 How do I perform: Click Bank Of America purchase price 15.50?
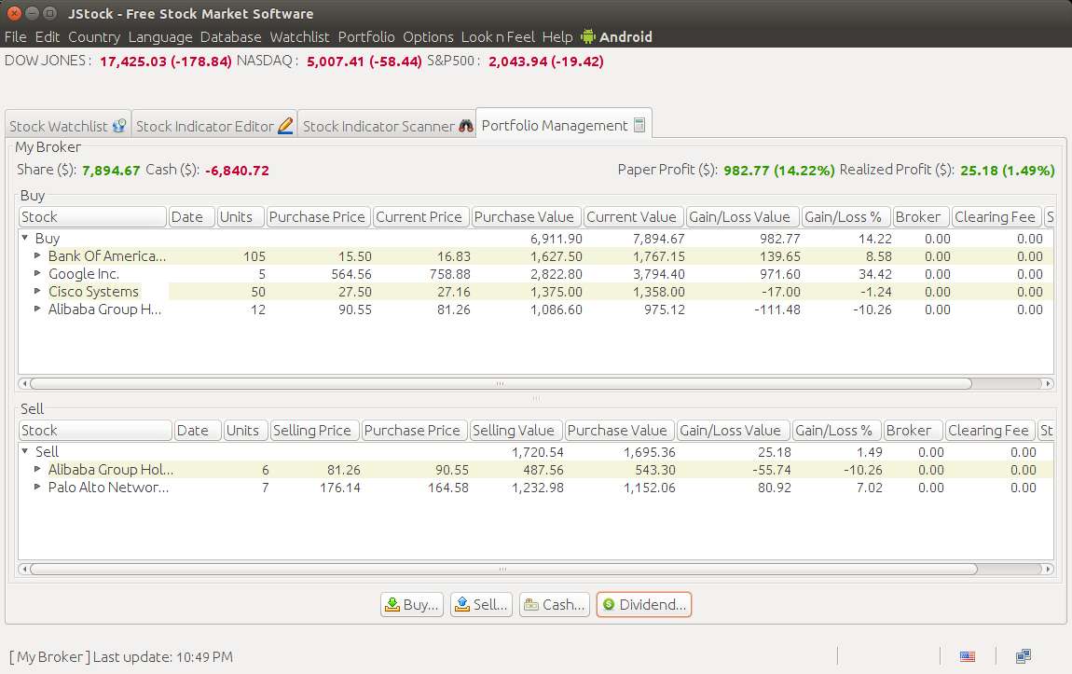(355, 256)
